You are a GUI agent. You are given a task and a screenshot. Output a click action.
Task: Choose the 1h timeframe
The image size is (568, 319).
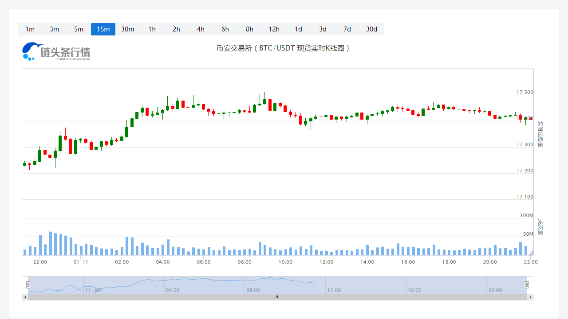(152, 29)
